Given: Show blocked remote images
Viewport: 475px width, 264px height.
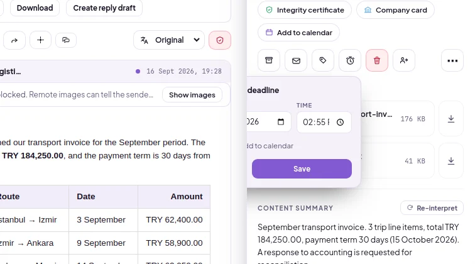Looking at the screenshot, I should pos(192,95).
